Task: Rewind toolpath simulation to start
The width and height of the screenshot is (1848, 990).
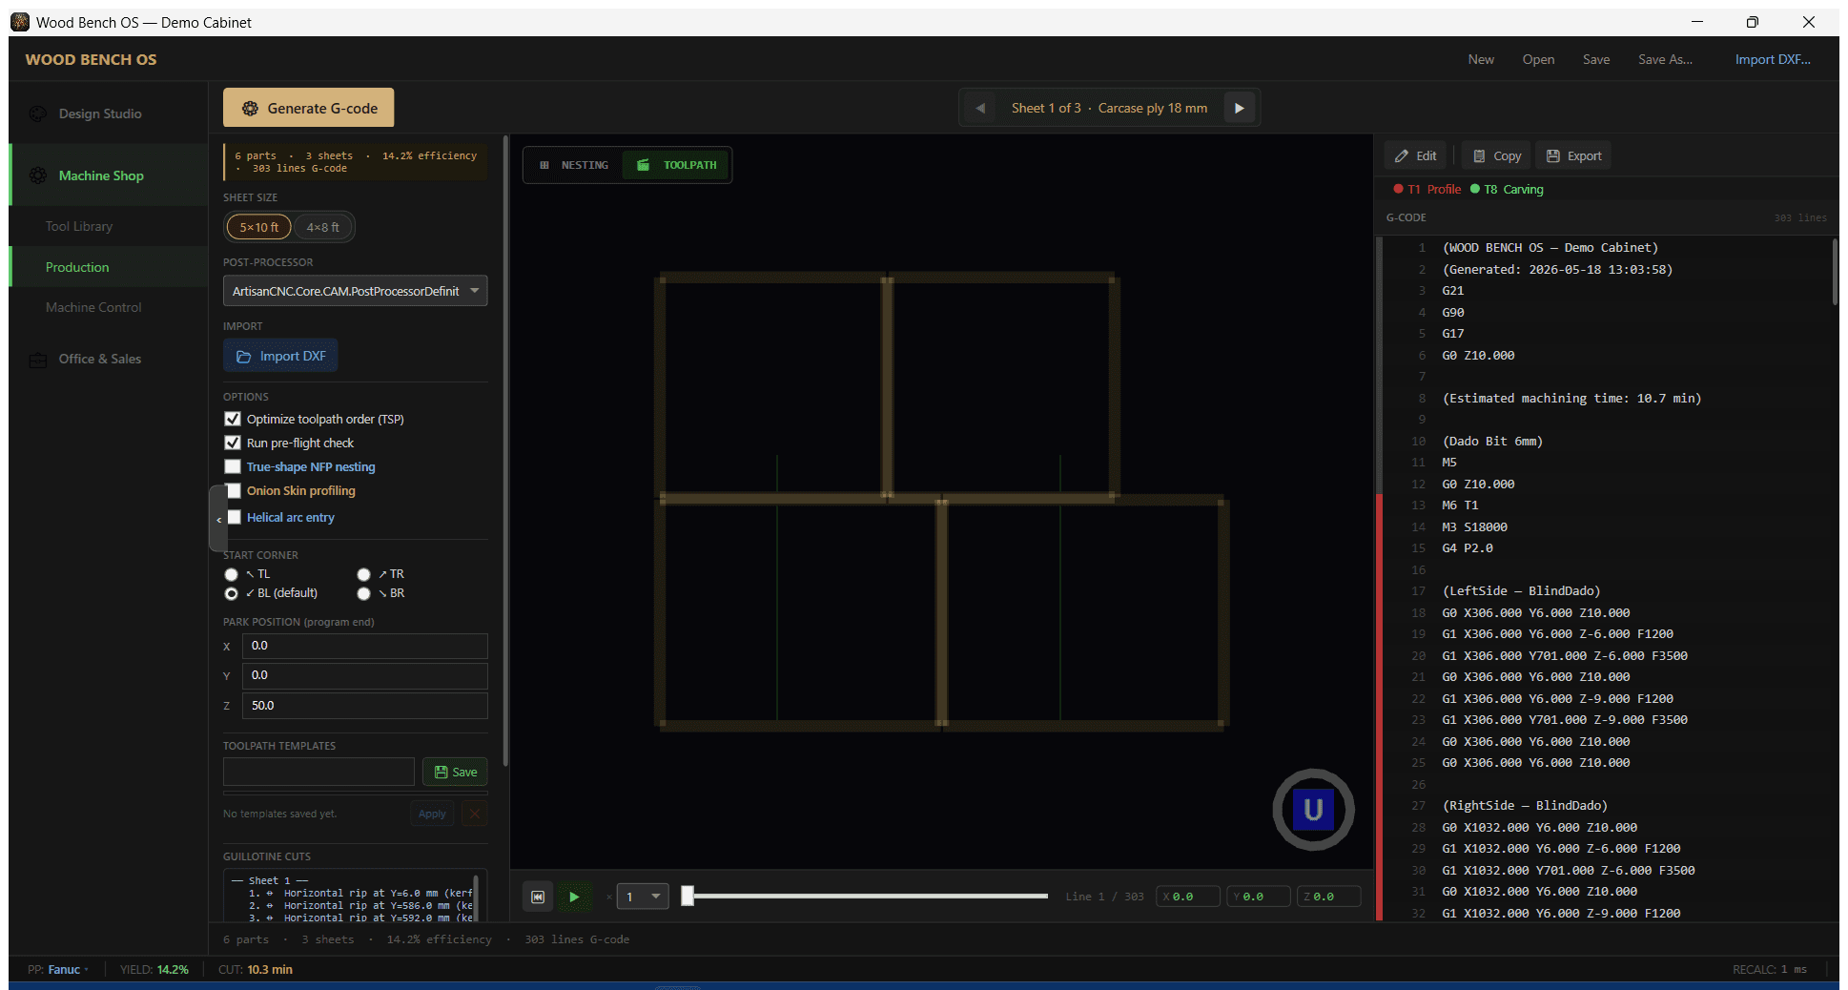Action: pos(538,897)
